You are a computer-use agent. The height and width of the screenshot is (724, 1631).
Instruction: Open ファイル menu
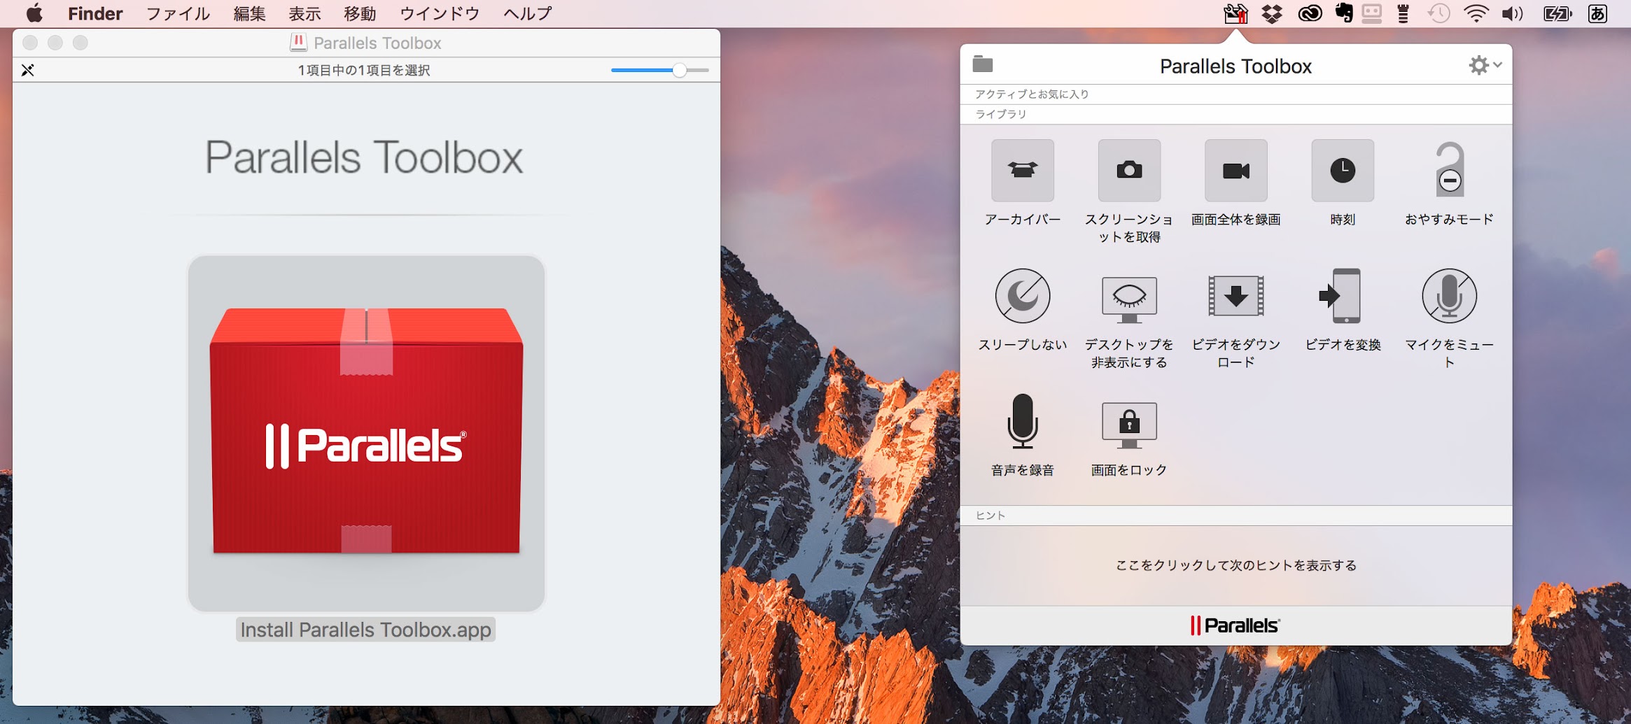178,13
